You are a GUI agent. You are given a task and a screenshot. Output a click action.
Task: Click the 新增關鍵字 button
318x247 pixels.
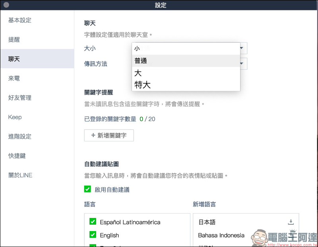point(109,135)
